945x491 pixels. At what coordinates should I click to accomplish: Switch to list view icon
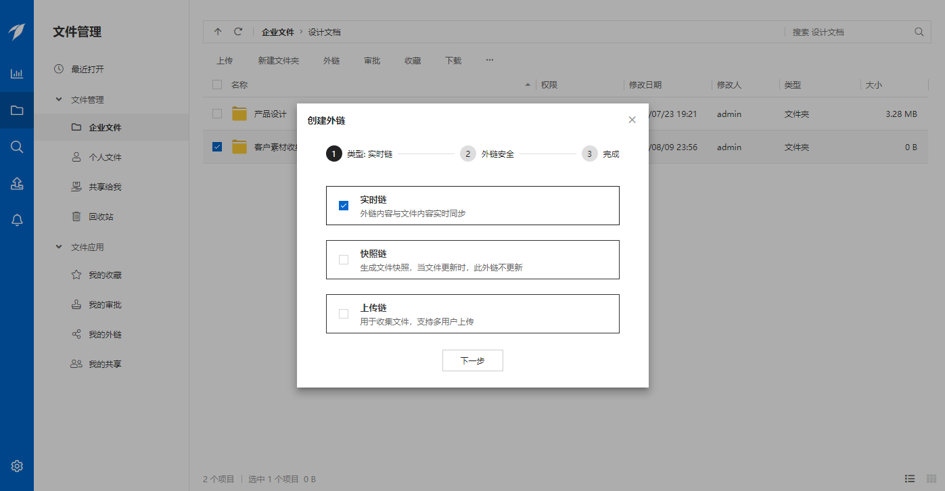910,479
